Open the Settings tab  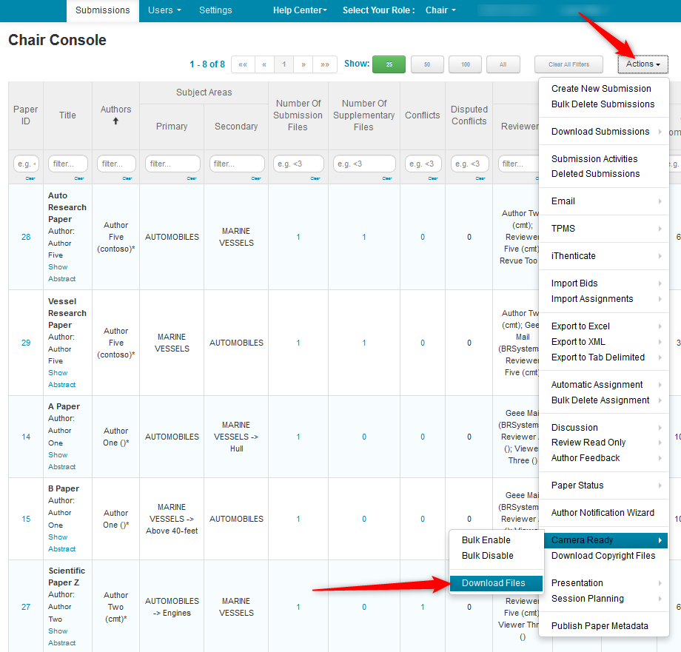[x=215, y=10]
